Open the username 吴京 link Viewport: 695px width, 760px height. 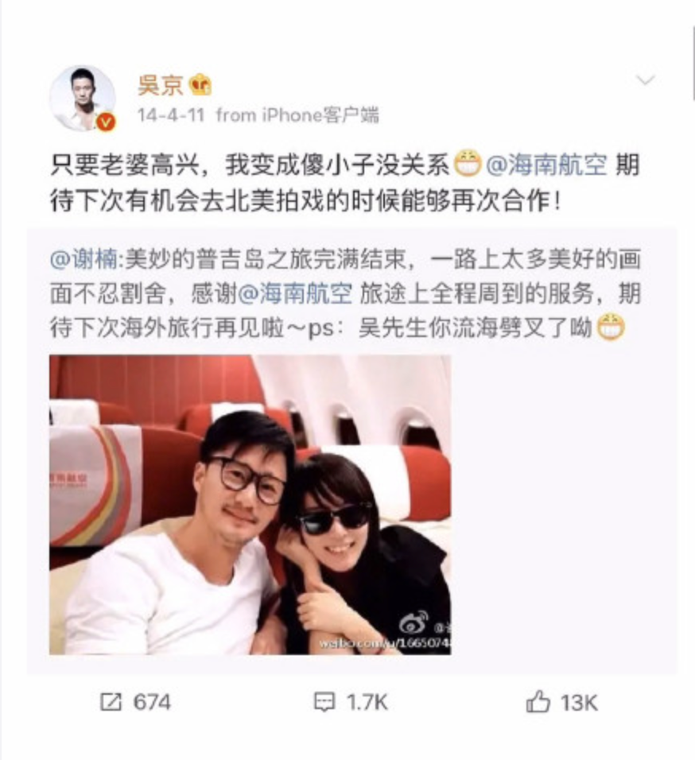click(x=160, y=85)
